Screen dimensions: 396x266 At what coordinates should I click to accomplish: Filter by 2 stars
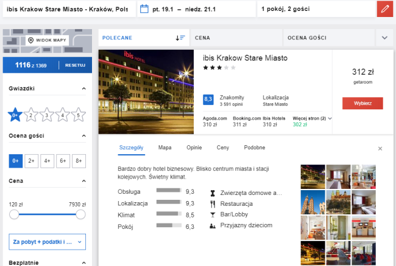pos(31,115)
